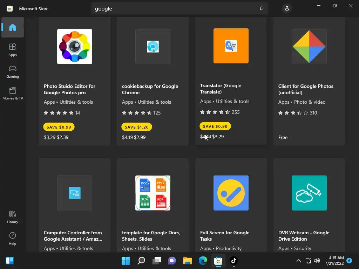Viewport: 359px width, 269px height.
Task: Open TikTok from taskbar
Action: [x=233, y=261]
